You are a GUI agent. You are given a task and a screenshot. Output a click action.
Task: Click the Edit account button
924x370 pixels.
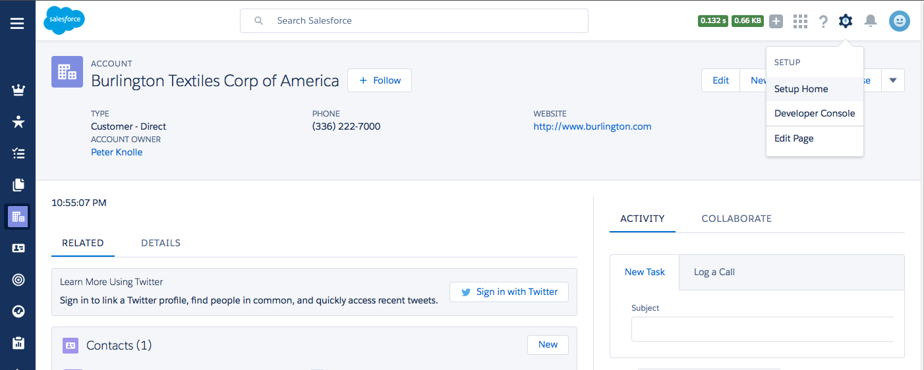[721, 80]
